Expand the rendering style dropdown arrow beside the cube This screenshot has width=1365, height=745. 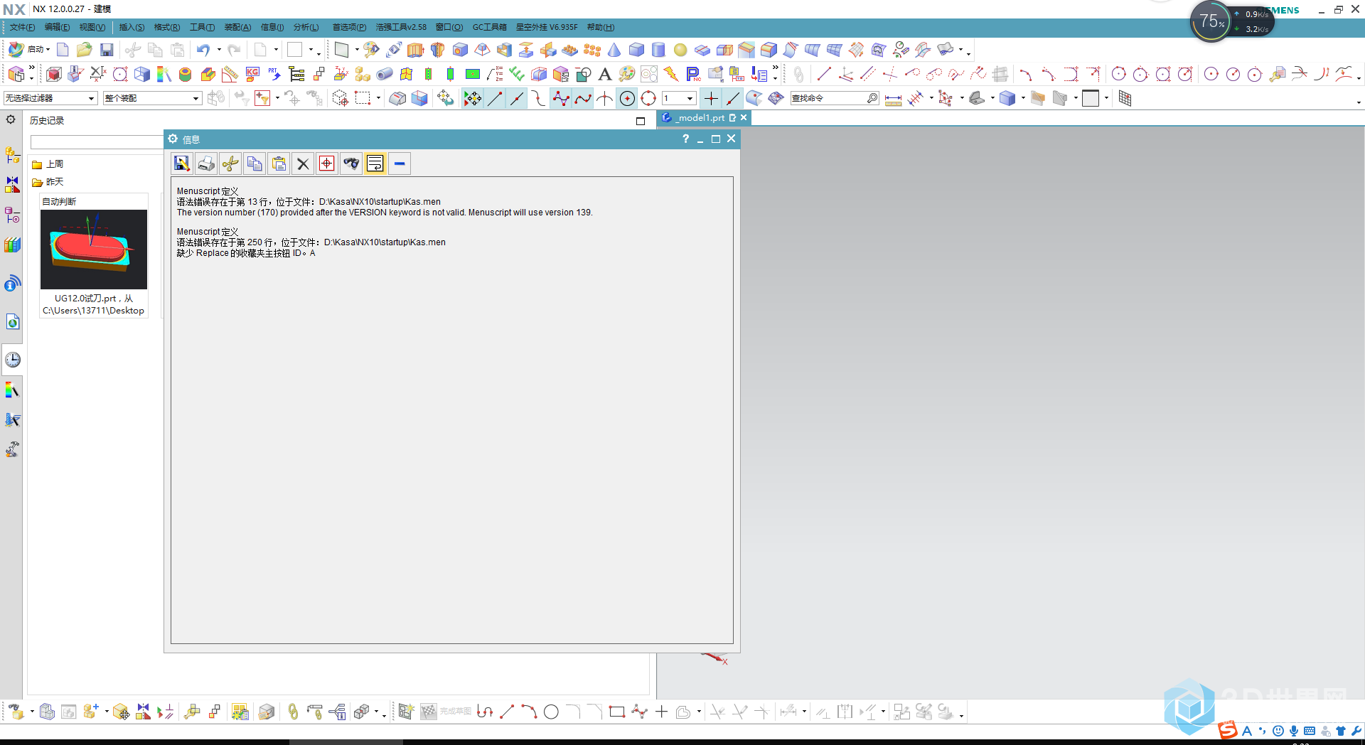point(1023,99)
